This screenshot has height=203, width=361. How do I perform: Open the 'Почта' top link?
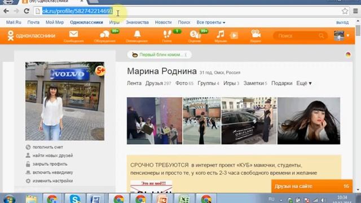pos(33,23)
